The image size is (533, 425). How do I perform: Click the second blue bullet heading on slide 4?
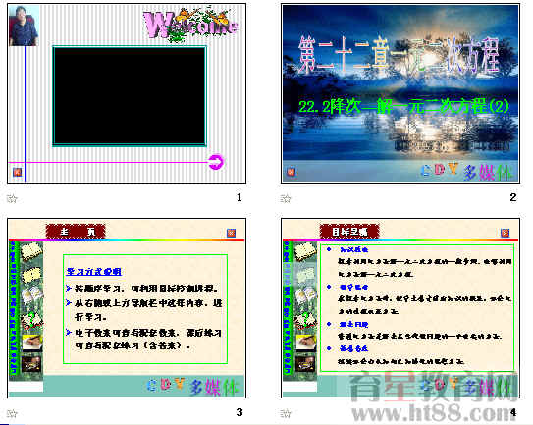coord(353,287)
